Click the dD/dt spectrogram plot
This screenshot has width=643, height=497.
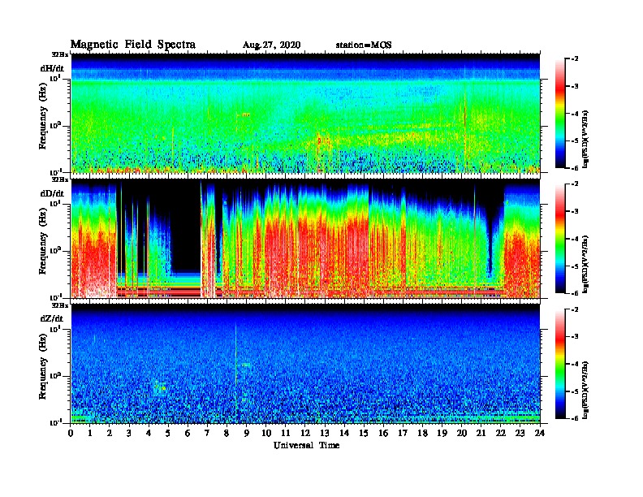305,238
